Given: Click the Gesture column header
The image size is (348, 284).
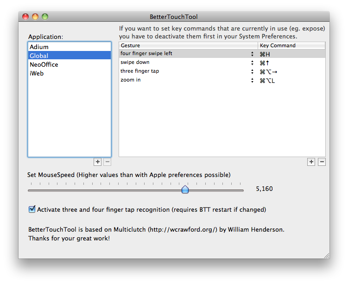Looking at the screenshot, I should (x=188, y=45).
